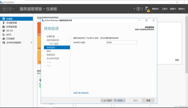Open the navigation history dropdown arrow

point(13,9)
